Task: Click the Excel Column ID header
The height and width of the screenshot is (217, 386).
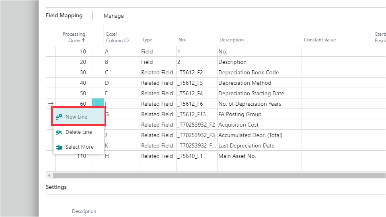Action: 117,37
